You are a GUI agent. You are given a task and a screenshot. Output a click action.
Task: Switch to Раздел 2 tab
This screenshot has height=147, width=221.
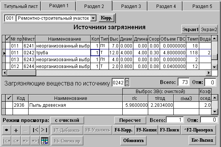pyautogui.click(x=94, y=6)
